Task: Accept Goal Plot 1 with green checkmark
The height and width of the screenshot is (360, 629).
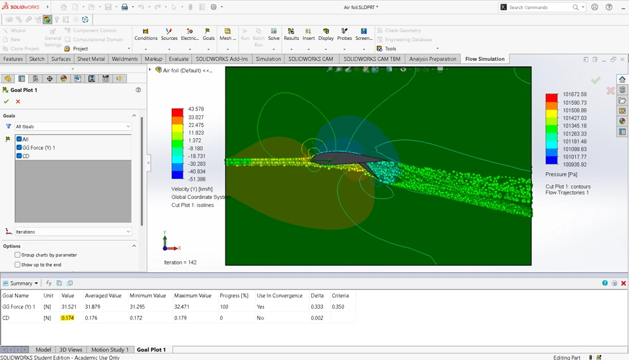Action: [7, 101]
